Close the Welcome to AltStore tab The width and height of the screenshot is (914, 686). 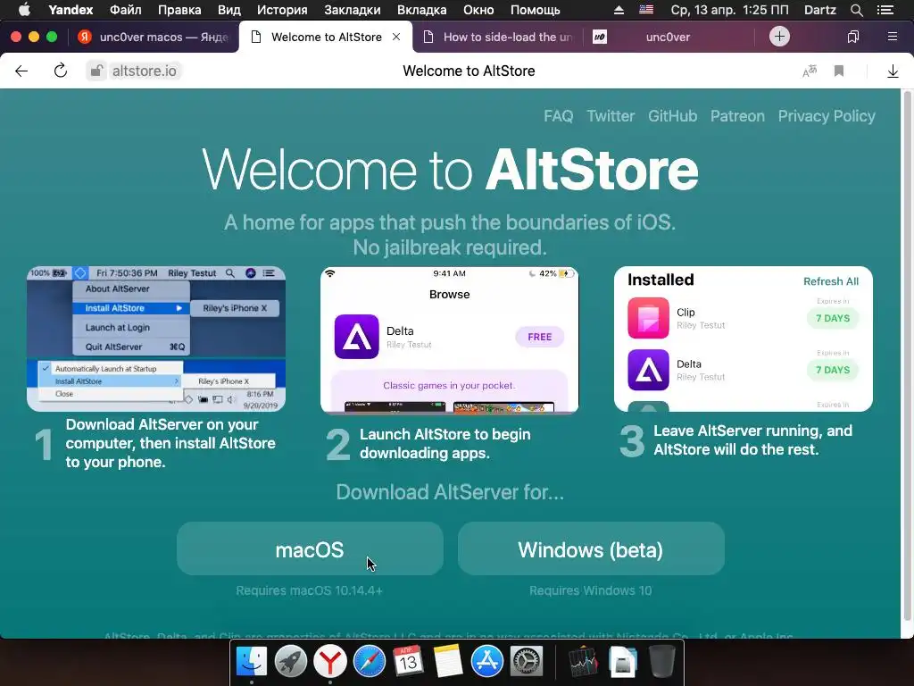pyautogui.click(x=396, y=37)
